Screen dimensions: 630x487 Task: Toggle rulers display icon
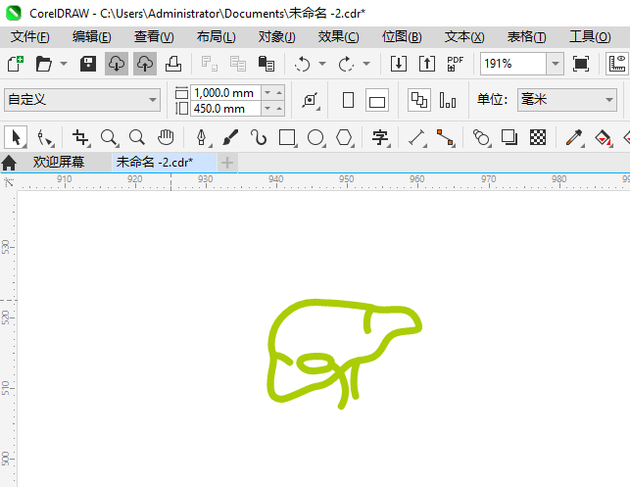(x=617, y=64)
